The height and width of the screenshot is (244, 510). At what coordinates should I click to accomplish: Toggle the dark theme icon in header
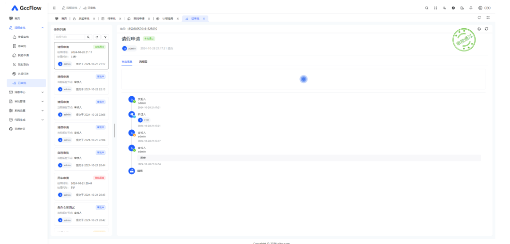[x=453, y=8]
